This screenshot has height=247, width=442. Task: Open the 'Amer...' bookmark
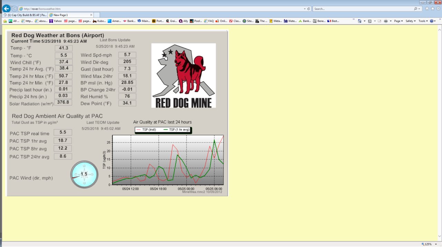(x=114, y=21)
